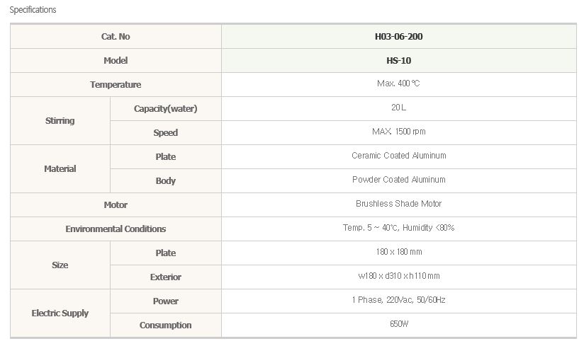Screen dimensions: 584x346
Task: Click the Specifications heading text
Action: coord(33,10)
